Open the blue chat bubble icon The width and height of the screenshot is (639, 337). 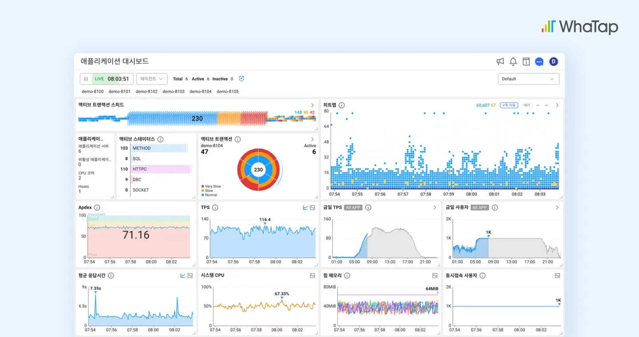tap(540, 62)
